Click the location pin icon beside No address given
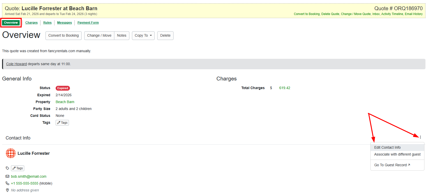The width and height of the screenshot is (427, 195). coord(7,190)
